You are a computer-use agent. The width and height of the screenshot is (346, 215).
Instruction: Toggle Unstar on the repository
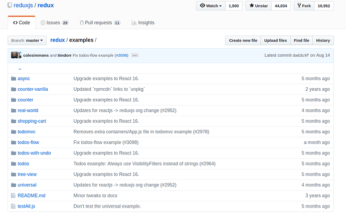tap(259, 6)
